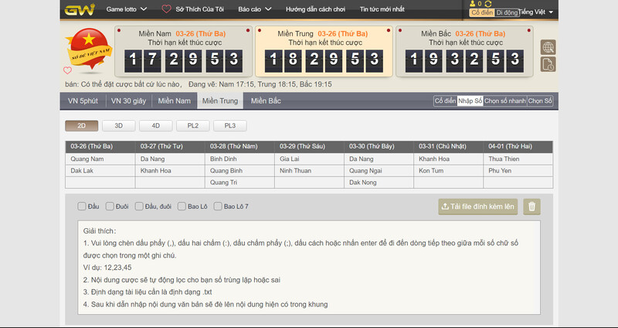
Task: Click the Tải file đính kèm lên button
Action: click(477, 207)
